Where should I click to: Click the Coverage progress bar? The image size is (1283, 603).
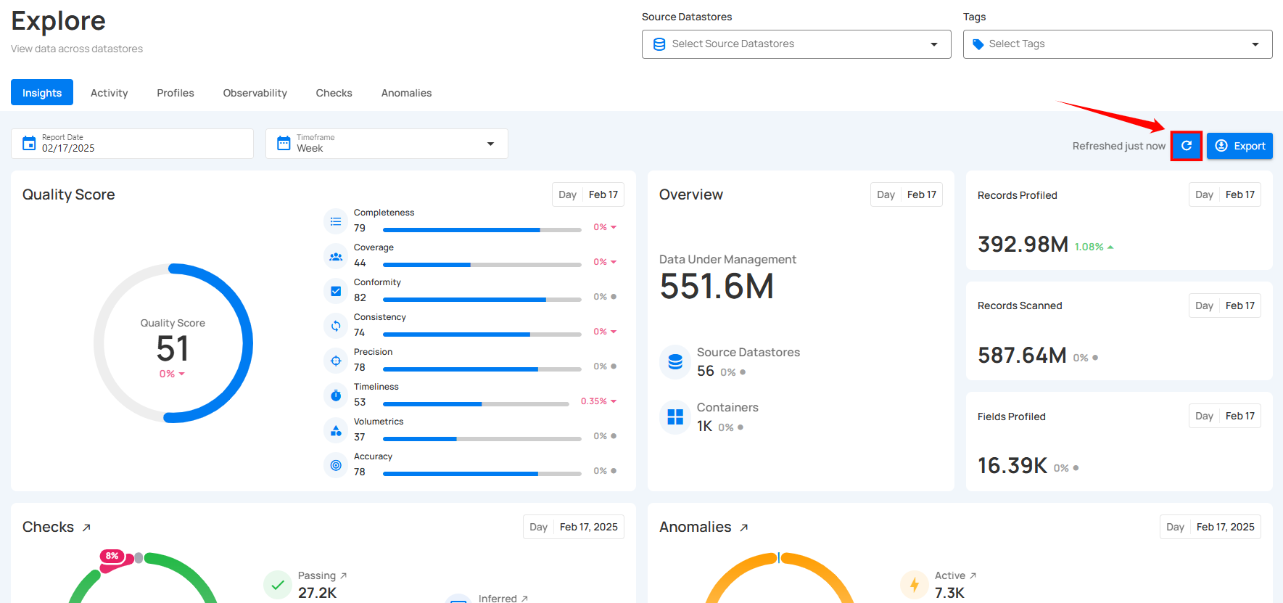tap(482, 265)
